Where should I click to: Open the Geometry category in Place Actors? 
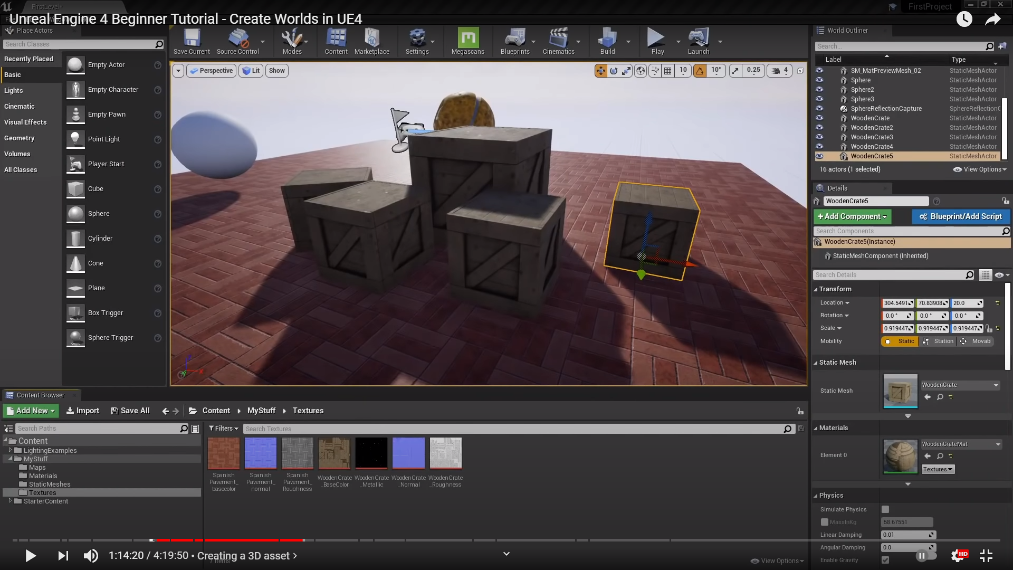pos(20,138)
